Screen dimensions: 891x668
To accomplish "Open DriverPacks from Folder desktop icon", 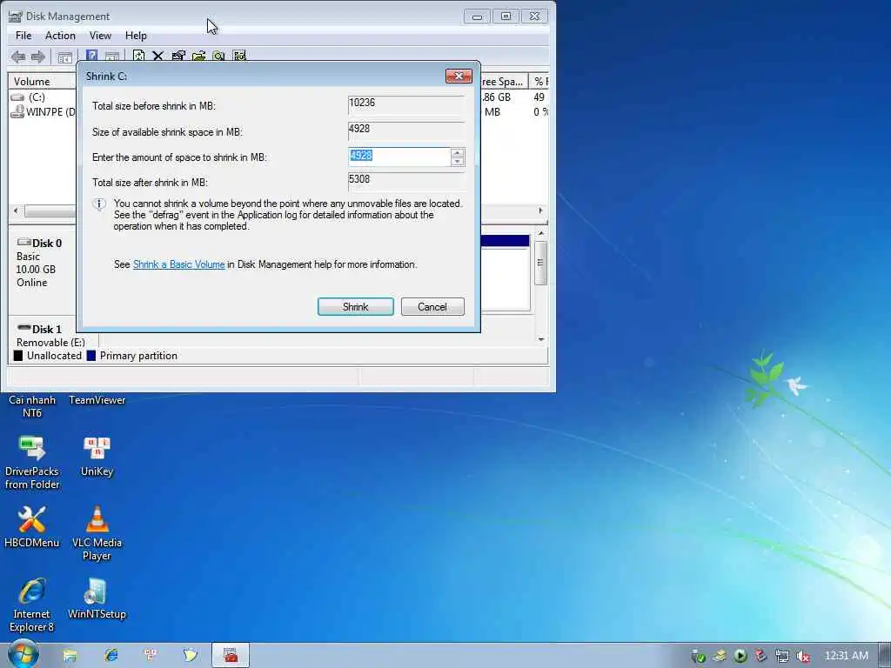I will (x=32, y=461).
